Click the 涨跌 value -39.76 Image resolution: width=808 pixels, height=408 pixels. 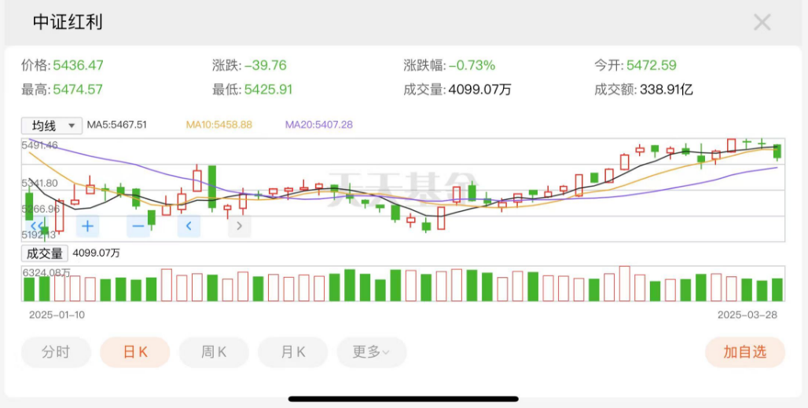coord(266,65)
